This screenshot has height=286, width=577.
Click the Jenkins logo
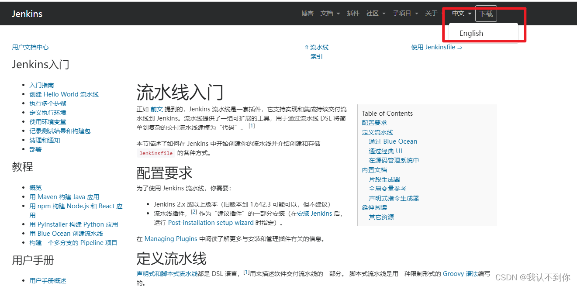click(x=27, y=13)
